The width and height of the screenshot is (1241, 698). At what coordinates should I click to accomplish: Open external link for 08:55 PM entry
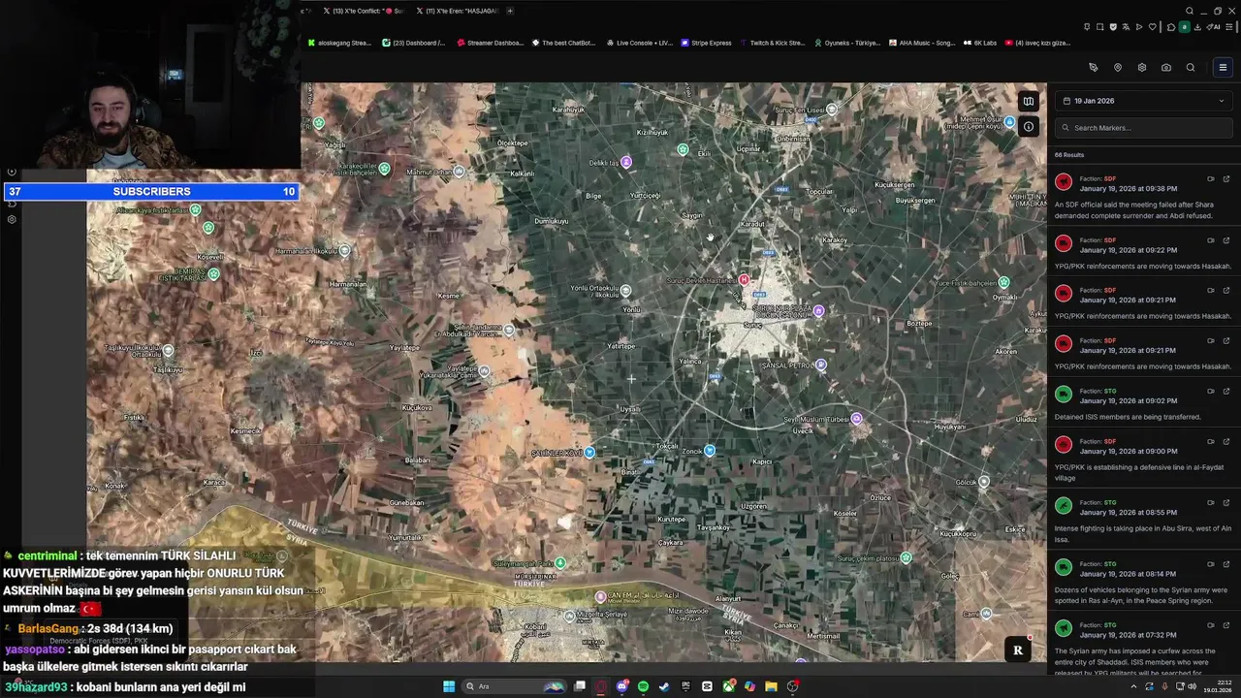(x=1226, y=502)
